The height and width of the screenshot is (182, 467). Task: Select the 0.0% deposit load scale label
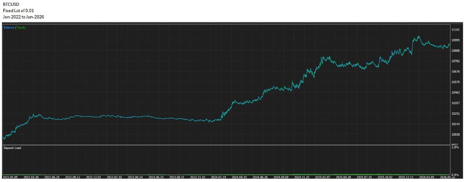pyautogui.click(x=455, y=175)
